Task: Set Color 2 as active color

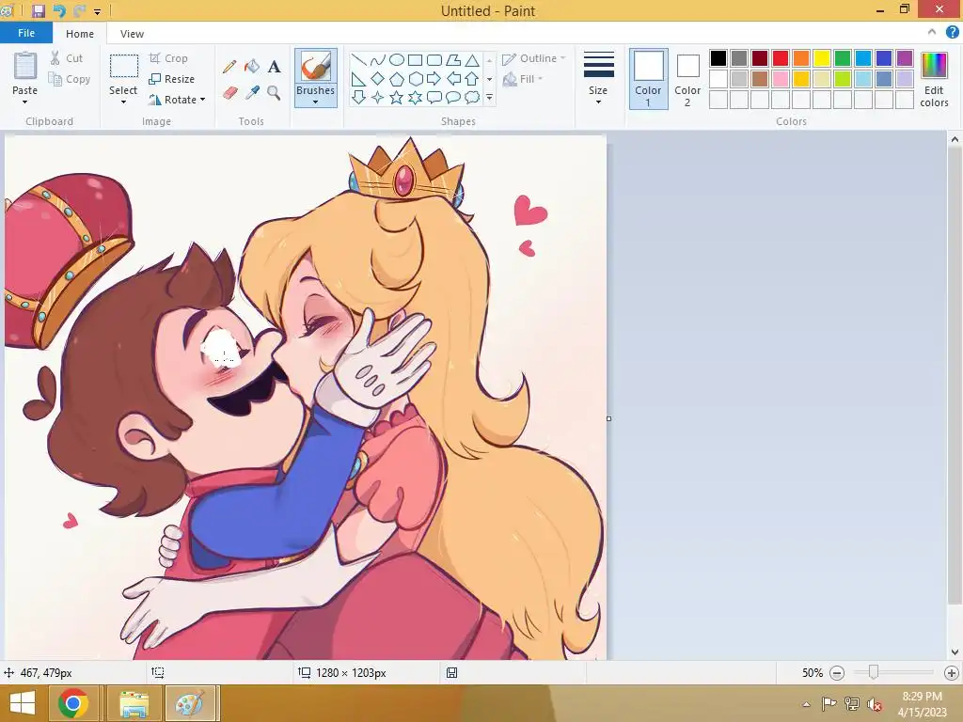Action: pyautogui.click(x=687, y=79)
